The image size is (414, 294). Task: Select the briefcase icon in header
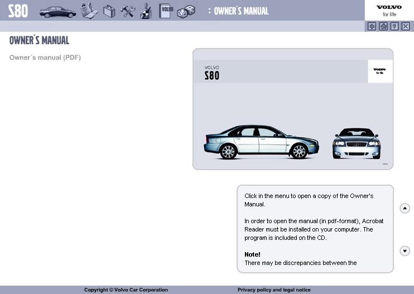click(109, 11)
